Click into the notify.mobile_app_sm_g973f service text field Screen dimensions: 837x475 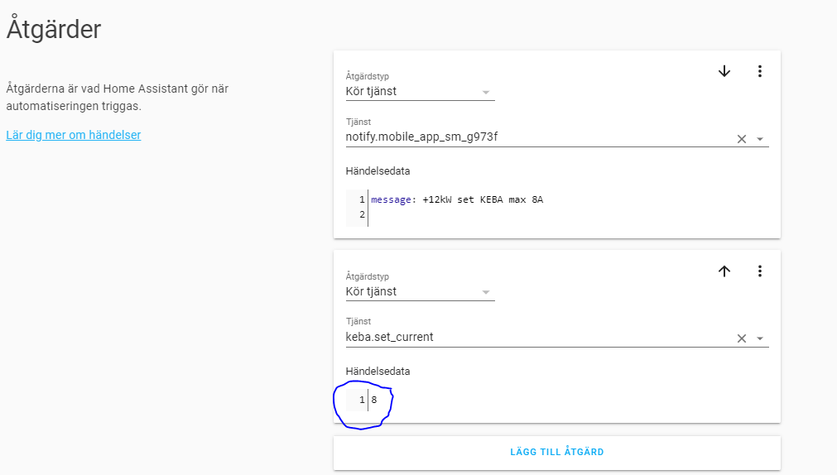coord(530,137)
